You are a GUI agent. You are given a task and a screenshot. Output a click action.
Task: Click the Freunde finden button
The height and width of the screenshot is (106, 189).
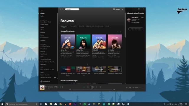tap(136, 29)
